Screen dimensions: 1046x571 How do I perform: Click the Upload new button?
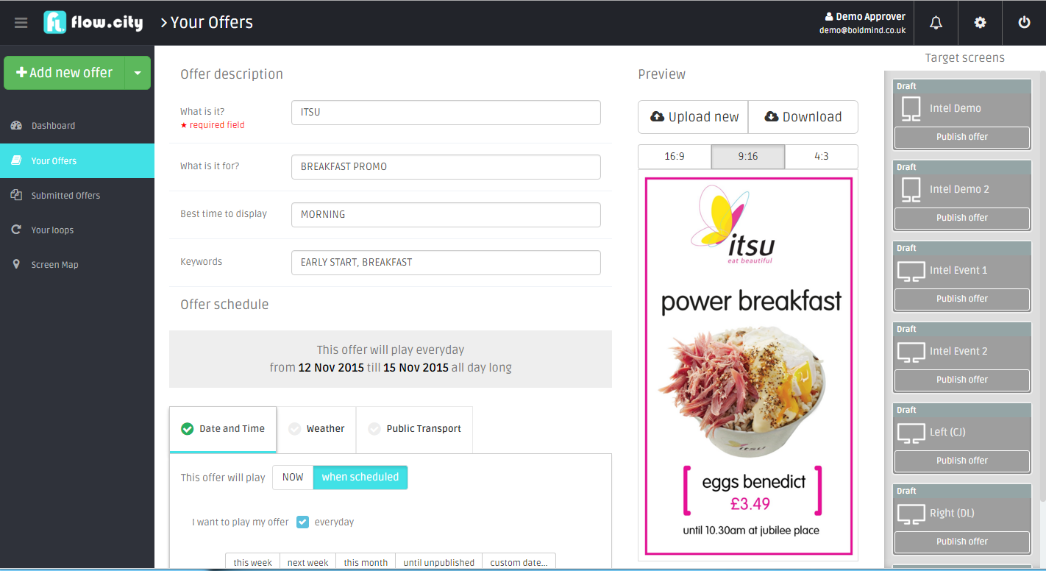point(693,117)
